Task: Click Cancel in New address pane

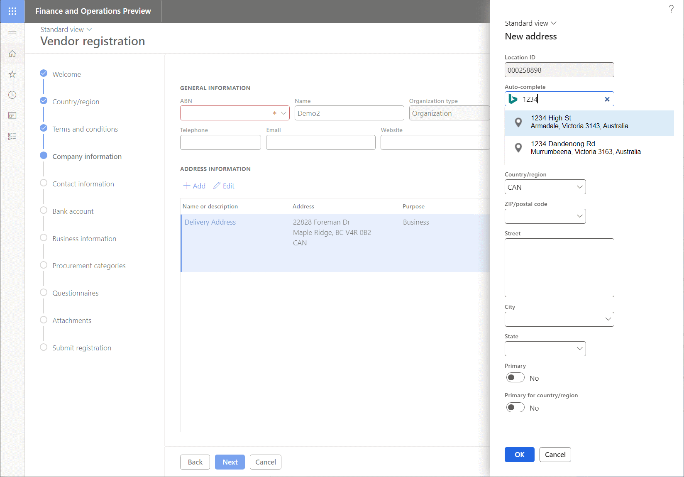Action: pyautogui.click(x=555, y=455)
